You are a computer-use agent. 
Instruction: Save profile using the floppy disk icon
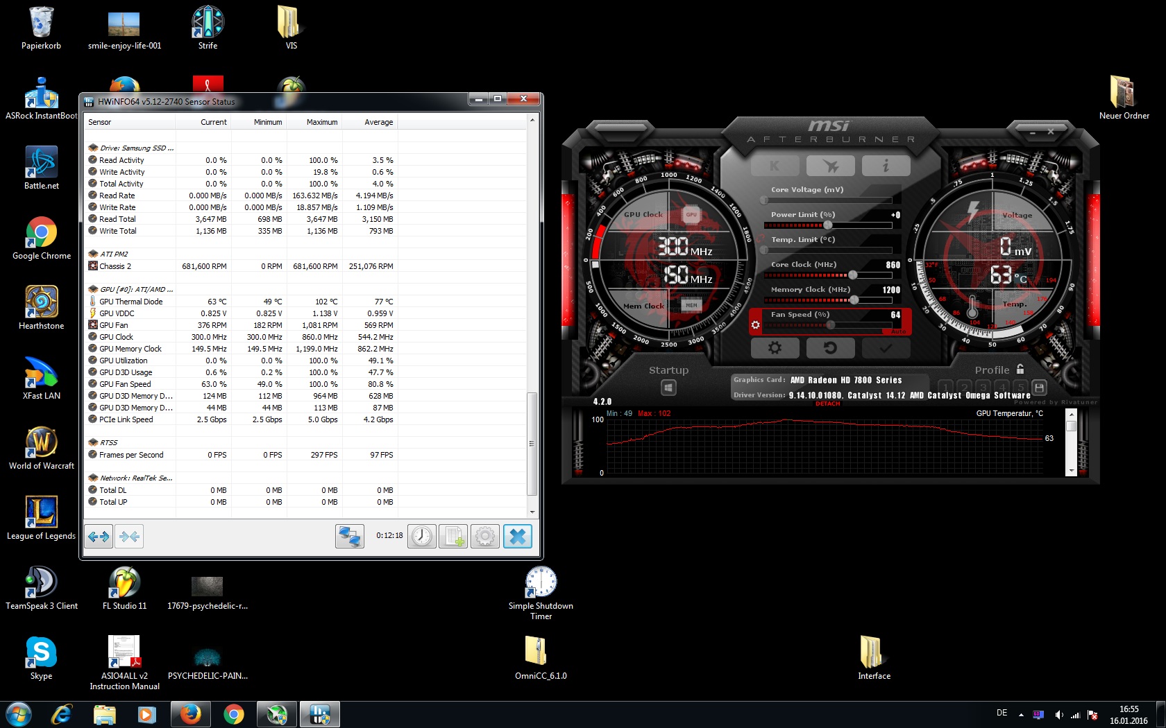coord(1039,388)
